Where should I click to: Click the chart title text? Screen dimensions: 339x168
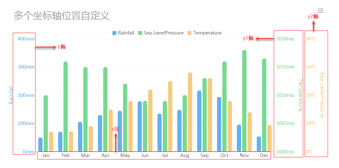tap(61, 16)
